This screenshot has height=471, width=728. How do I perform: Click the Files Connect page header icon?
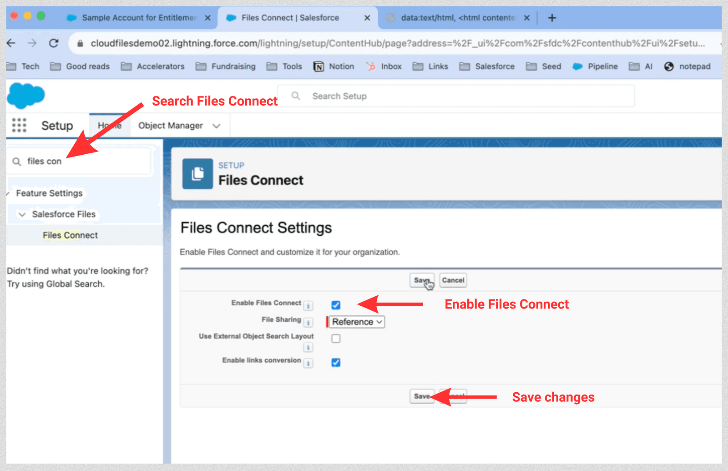[197, 173]
